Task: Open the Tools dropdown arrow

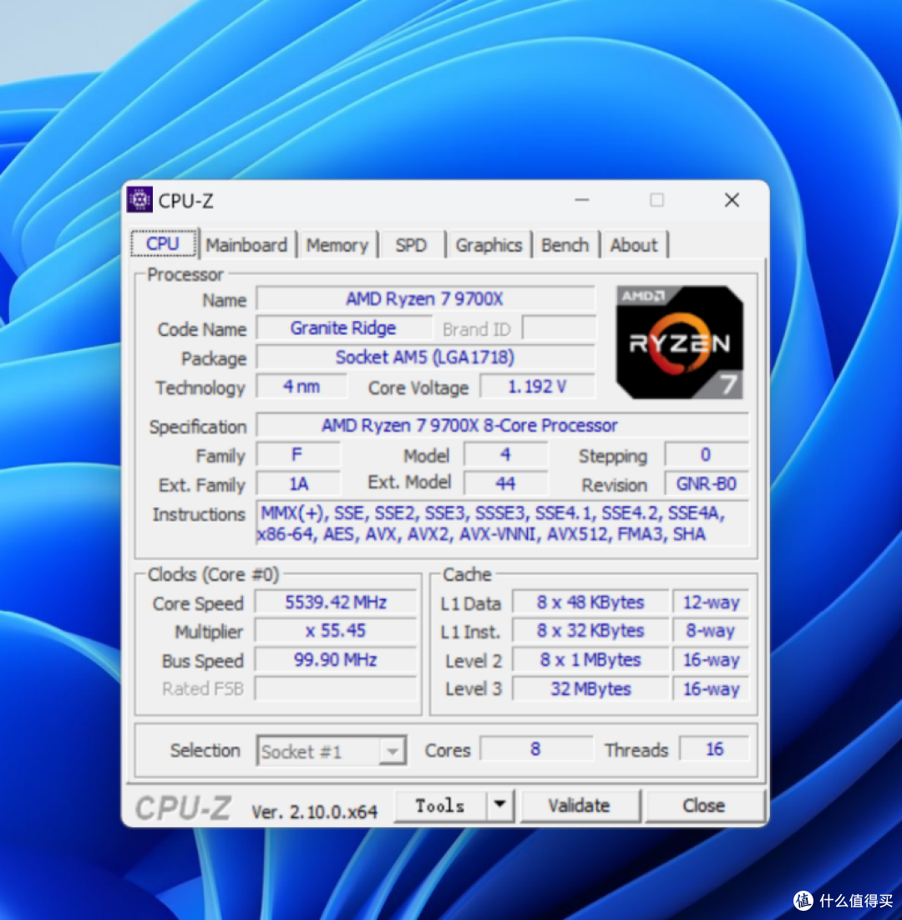Action: 499,805
